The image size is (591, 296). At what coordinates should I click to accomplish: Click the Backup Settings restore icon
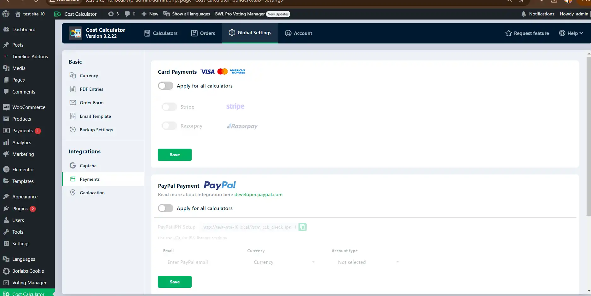pyautogui.click(x=73, y=130)
